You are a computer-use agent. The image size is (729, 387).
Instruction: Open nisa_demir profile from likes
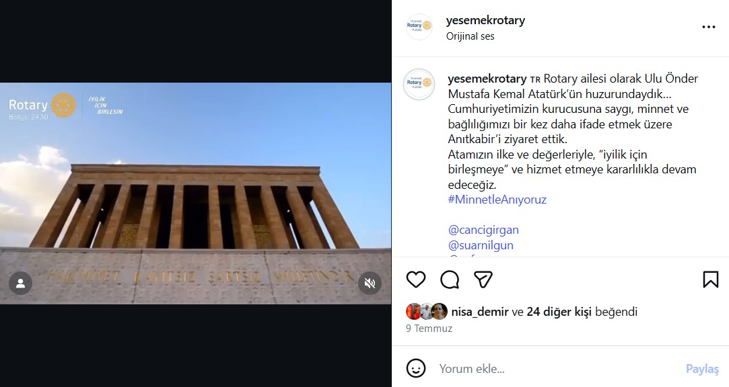tap(480, 312)
